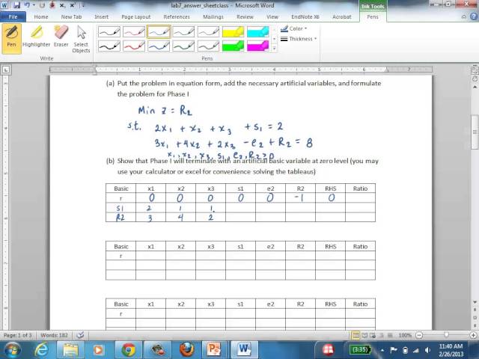Open the pen Color dropdown
The width and height of the screenshot is (479, 359).
click(x=294, y=28)
